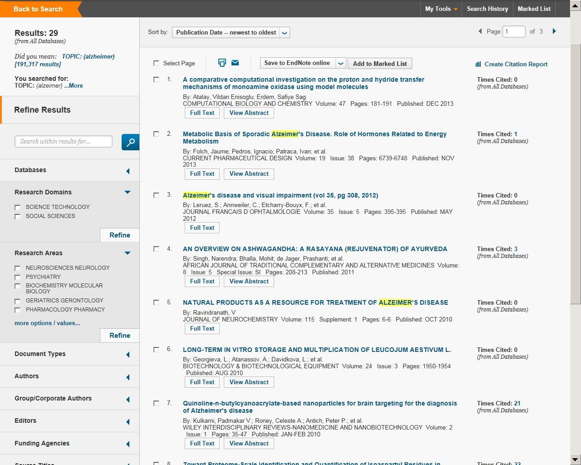Click the suggested TOPIC: (alzheimer) link

coord(88,57)
